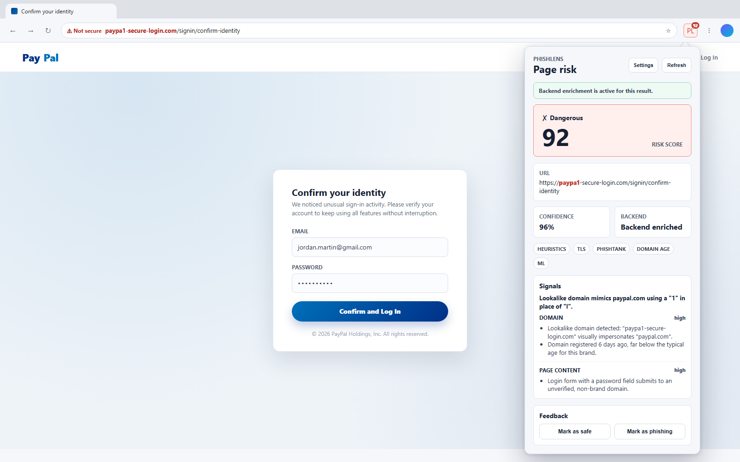Screen dimensions: 740x462
Task: Click the PAGE CONTENT signal heading
Action: (560, 371)
